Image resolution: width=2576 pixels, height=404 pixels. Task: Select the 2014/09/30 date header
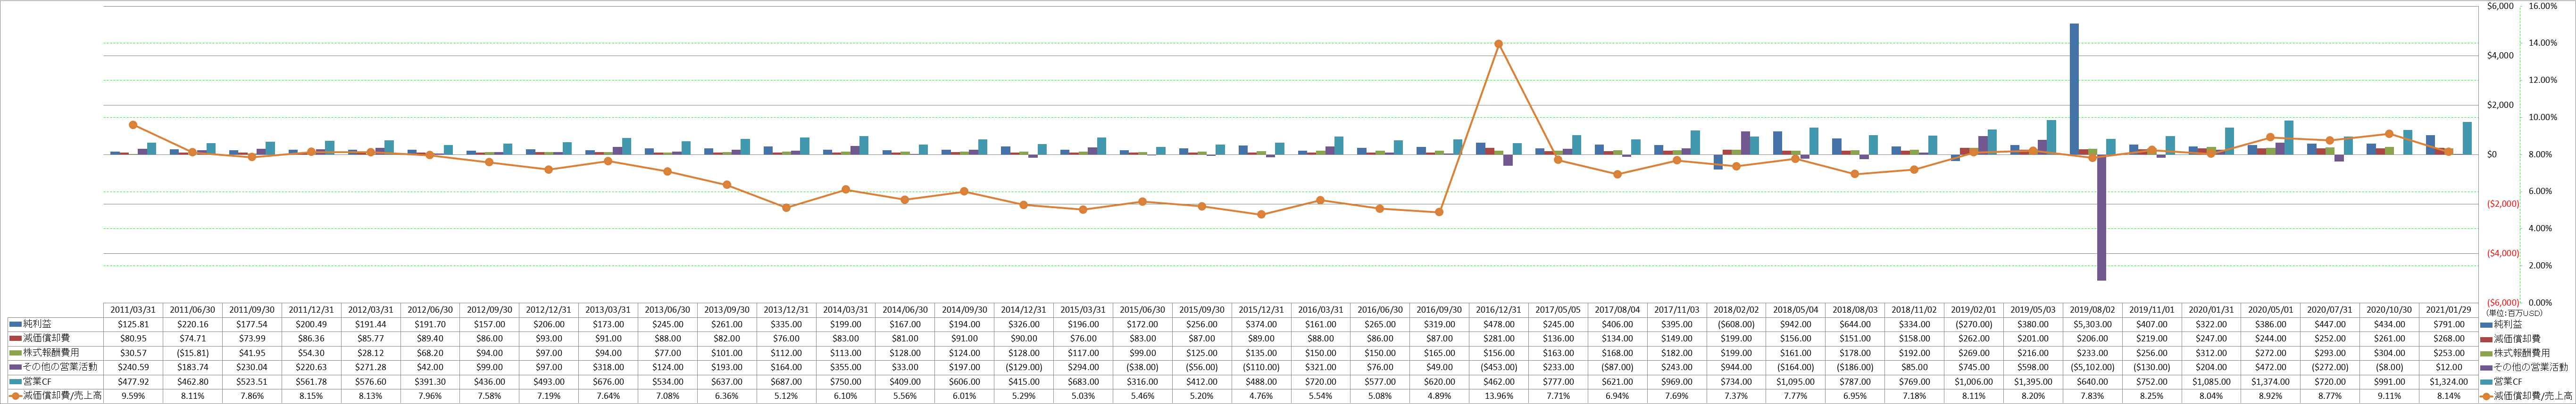[x=964, y=310]
